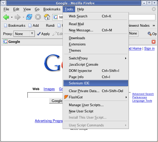
Task: Click the Google Search button
Action: (56, 101)
